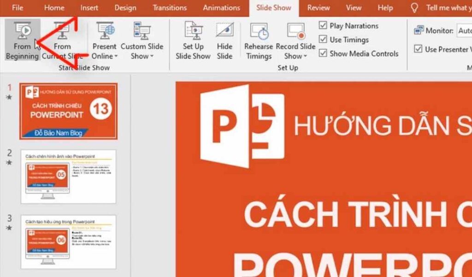Image resolution: width=472 pixels, height=277 pixels.
Task: Open the File menu
Action: click(17, 7)
